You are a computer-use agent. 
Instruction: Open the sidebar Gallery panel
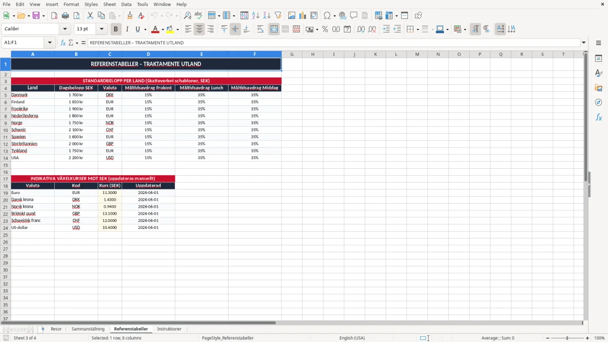tap(598, 88)
